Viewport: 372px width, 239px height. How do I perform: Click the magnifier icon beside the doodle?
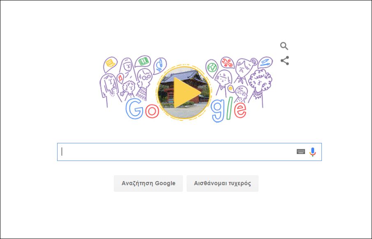(284, 46)
